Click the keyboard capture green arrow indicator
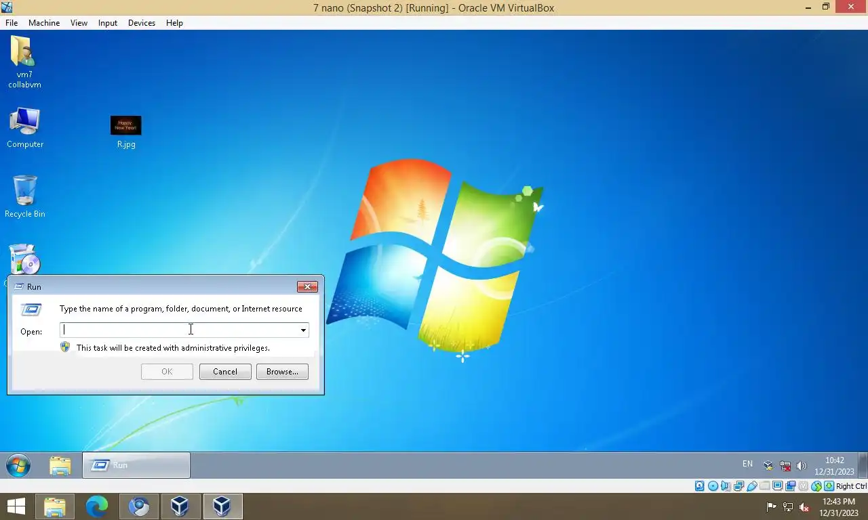This screenshot has height=520, width=868. pyautogui.click(x=829, y=486)
